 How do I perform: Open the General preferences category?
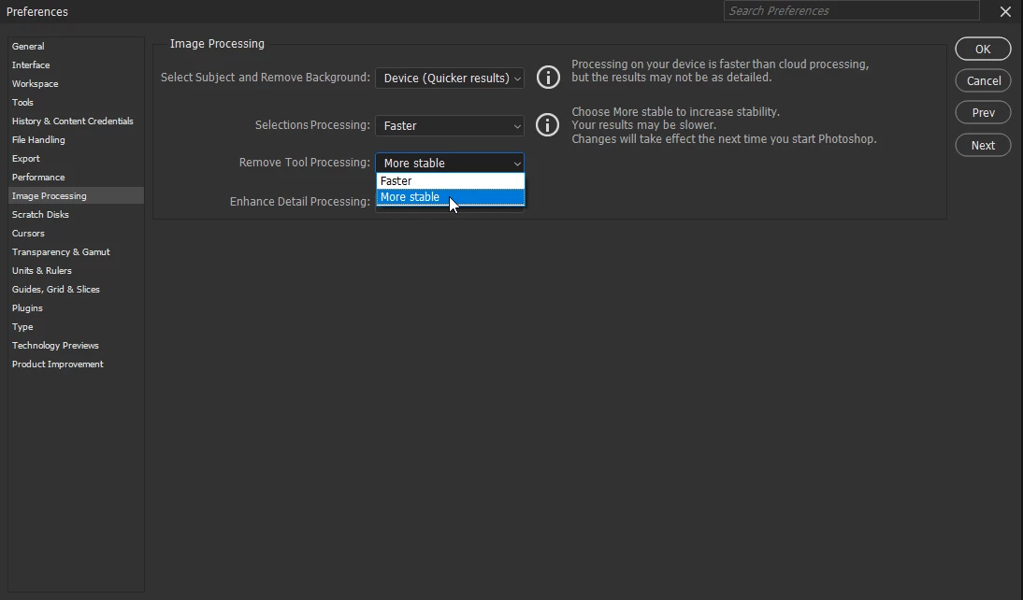point(76,47)
